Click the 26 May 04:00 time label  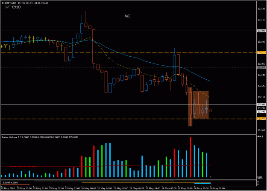click(x=153, y=188)
